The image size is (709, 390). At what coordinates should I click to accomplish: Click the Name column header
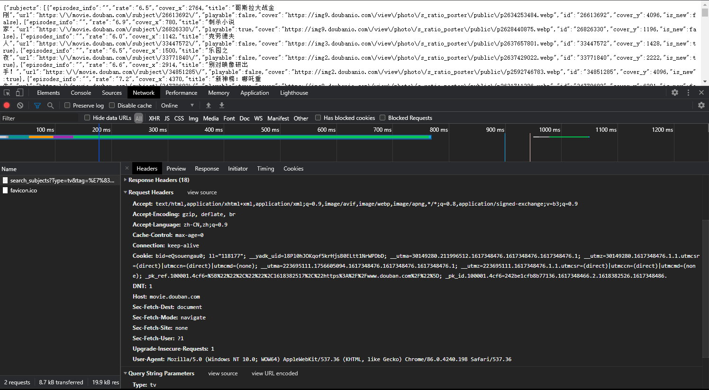(60, 169)
